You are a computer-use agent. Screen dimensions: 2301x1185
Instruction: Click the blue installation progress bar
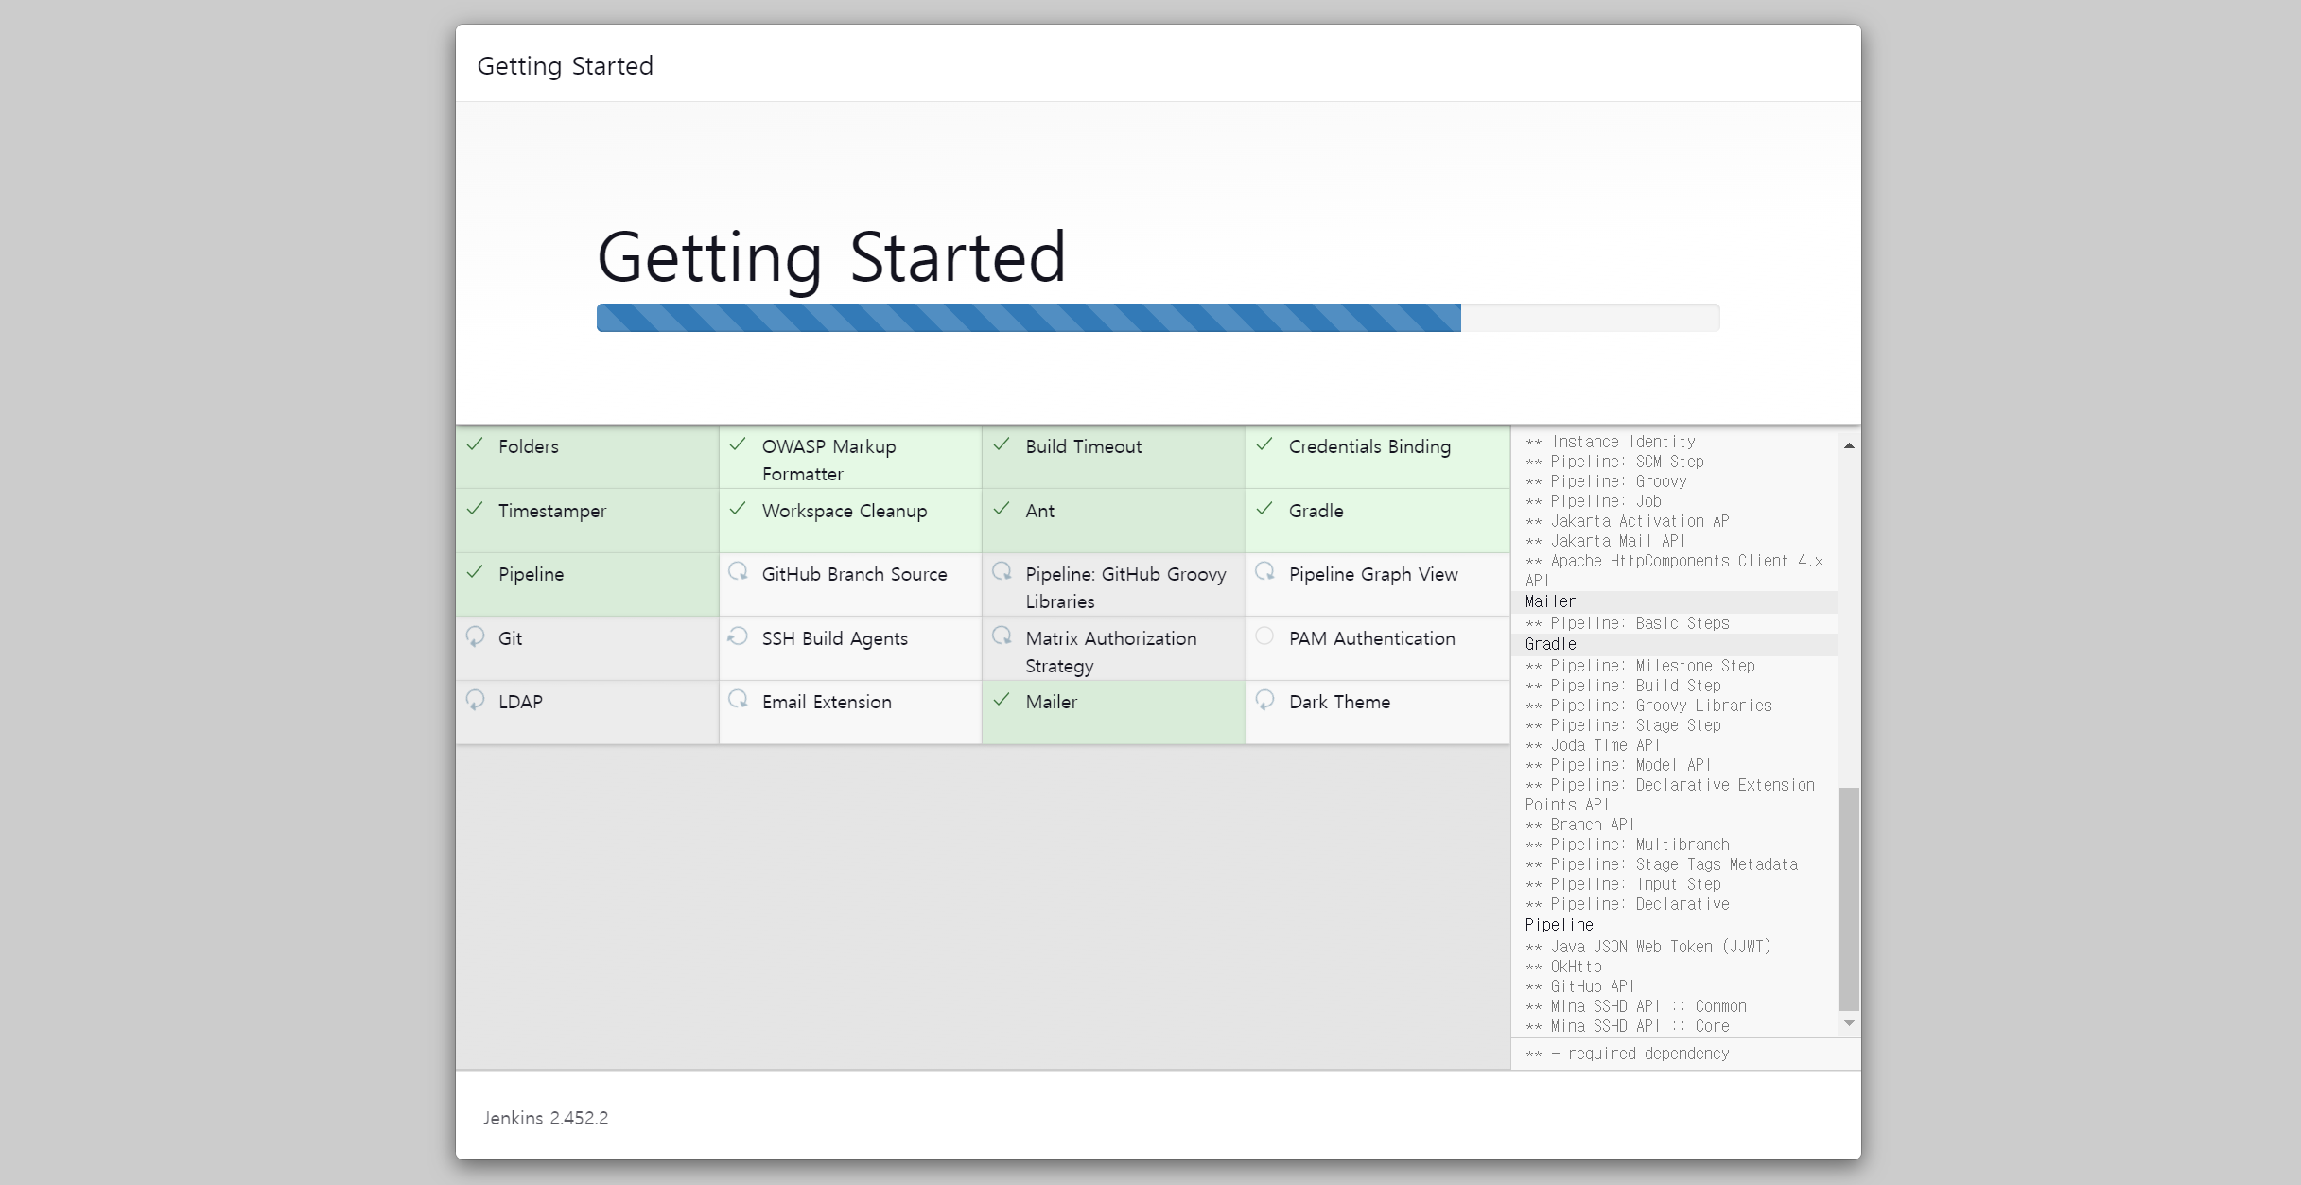coord(1028,318)
